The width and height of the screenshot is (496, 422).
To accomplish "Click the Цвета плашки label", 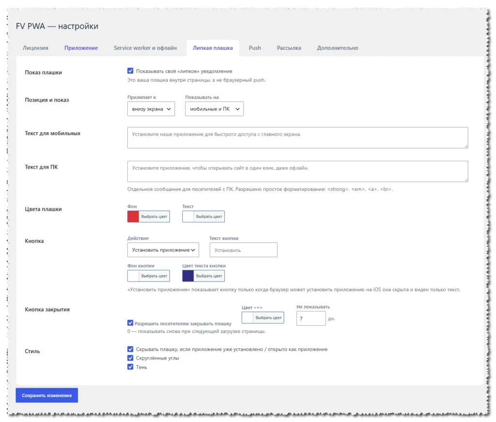I will (43, 209).
